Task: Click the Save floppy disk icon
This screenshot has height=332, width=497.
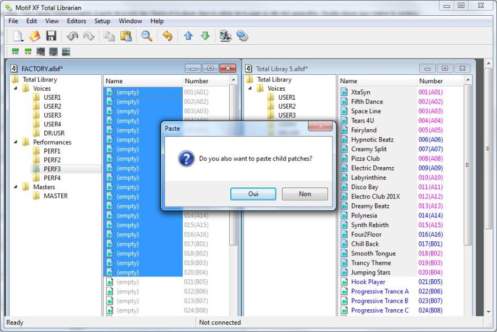Action: [x=51, y=36]
